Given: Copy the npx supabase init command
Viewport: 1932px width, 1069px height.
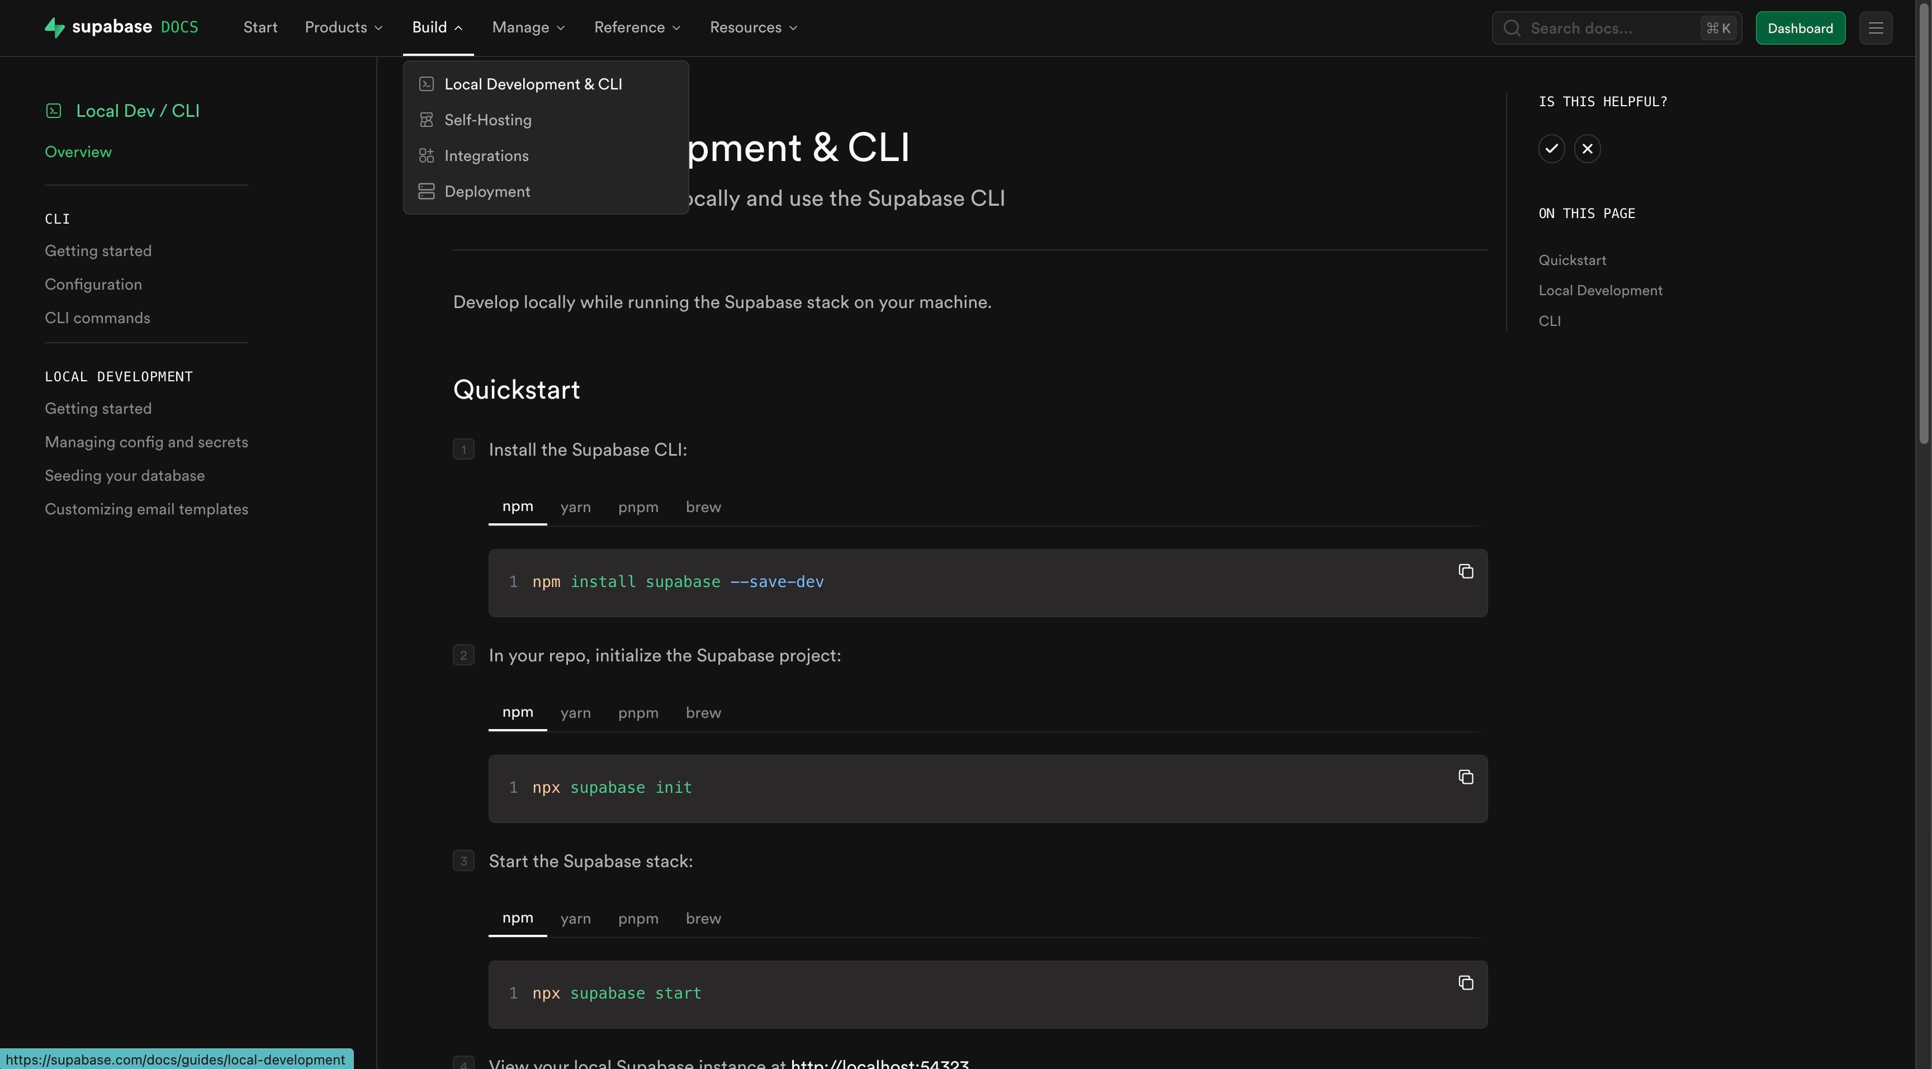Looking at the screenshot, I should (1466, 777).
